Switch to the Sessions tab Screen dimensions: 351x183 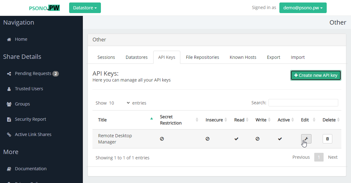(x=106, y=57)
